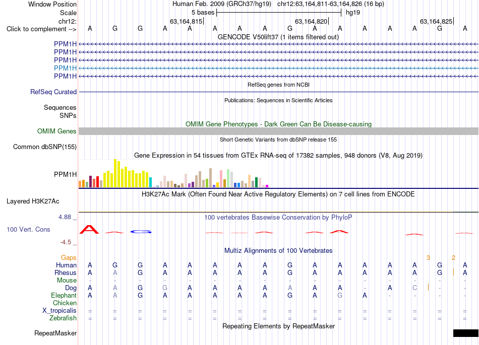Click the "Scale" label
Image resolution: width=479 pixels, height=345 pixels.
click(68, 13)
